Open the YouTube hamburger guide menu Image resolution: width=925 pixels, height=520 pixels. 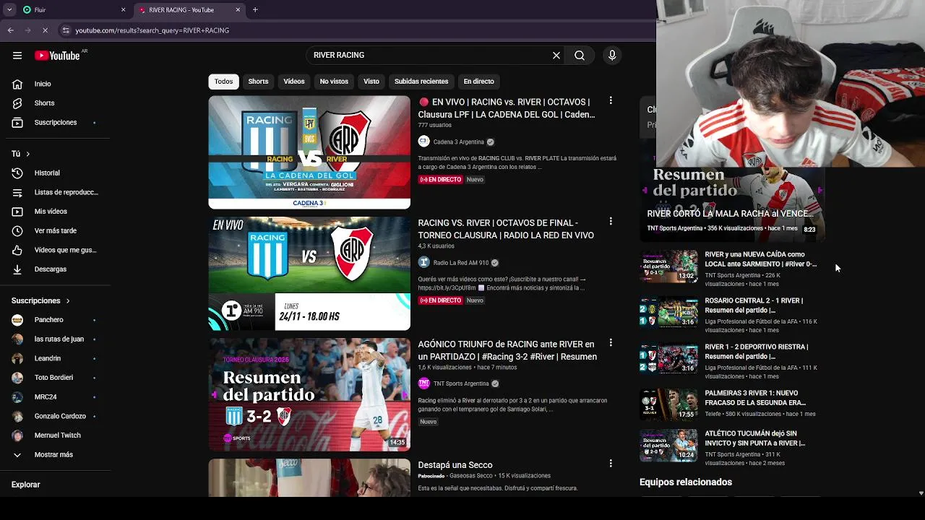(x=17, y=56)
